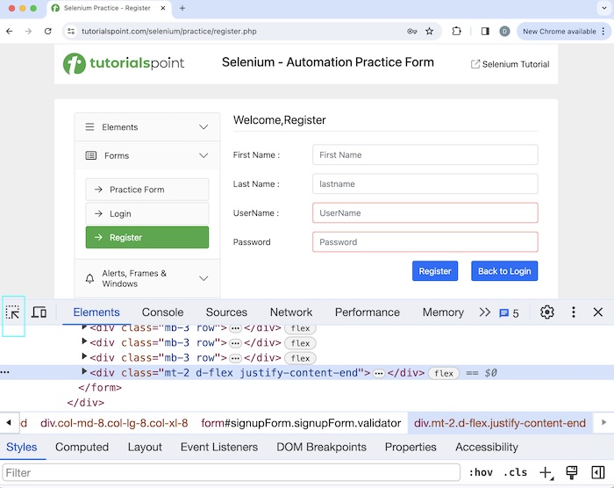
Task: Bookmark this page with the star icon
Action: [x=430, y=31]
